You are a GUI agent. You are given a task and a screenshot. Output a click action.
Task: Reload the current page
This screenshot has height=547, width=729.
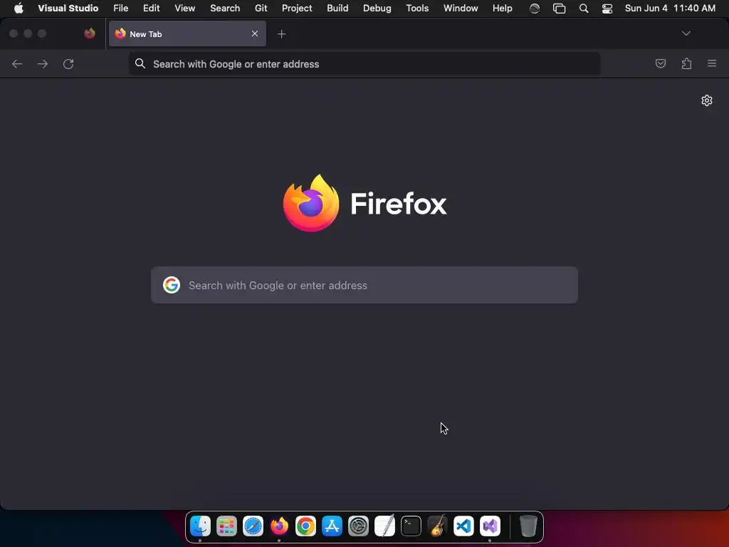tap(68, 63)
